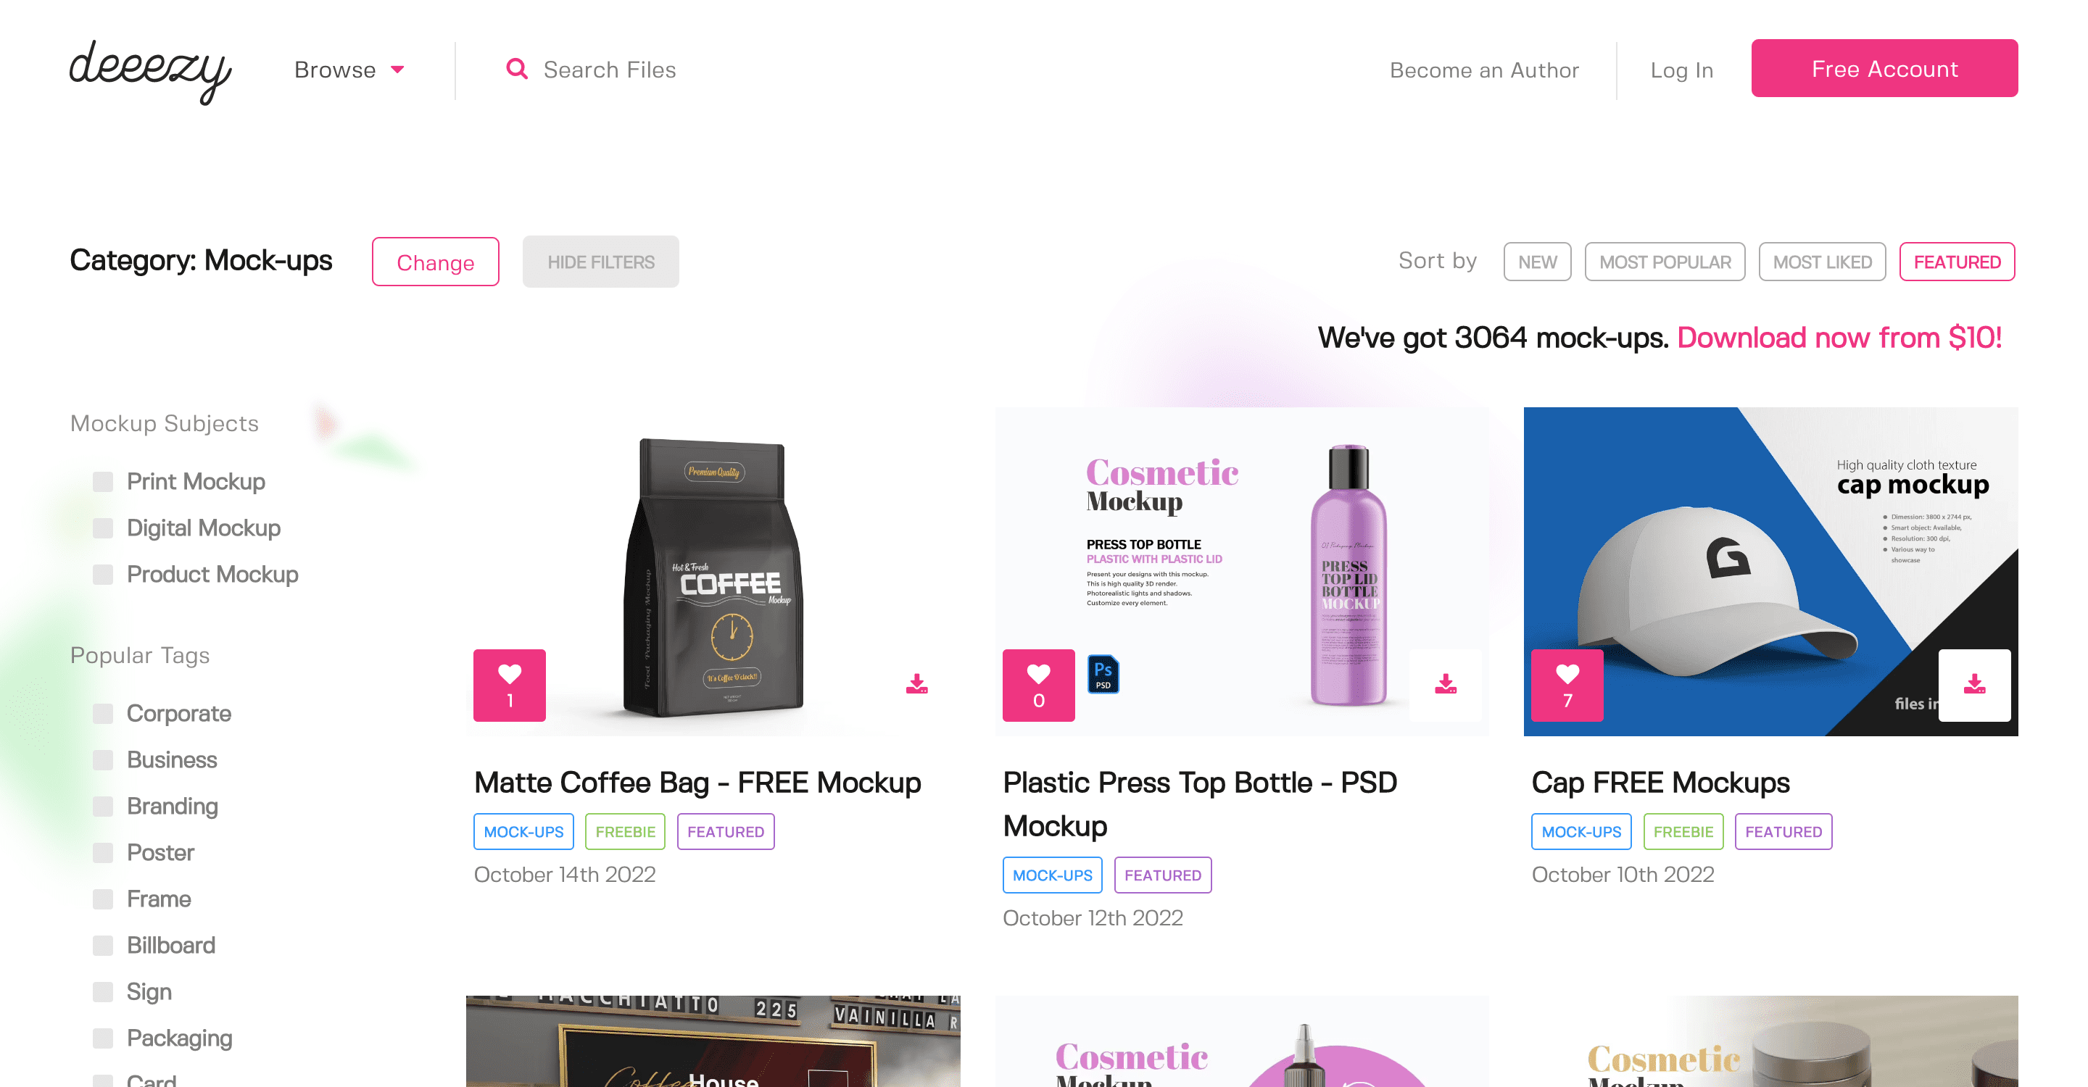This screenshot has width=2088, height=1087.
Task: Like the Plastic Press Top Bottle mockup
Action: pyautogui.click(x=1038, y=684)
